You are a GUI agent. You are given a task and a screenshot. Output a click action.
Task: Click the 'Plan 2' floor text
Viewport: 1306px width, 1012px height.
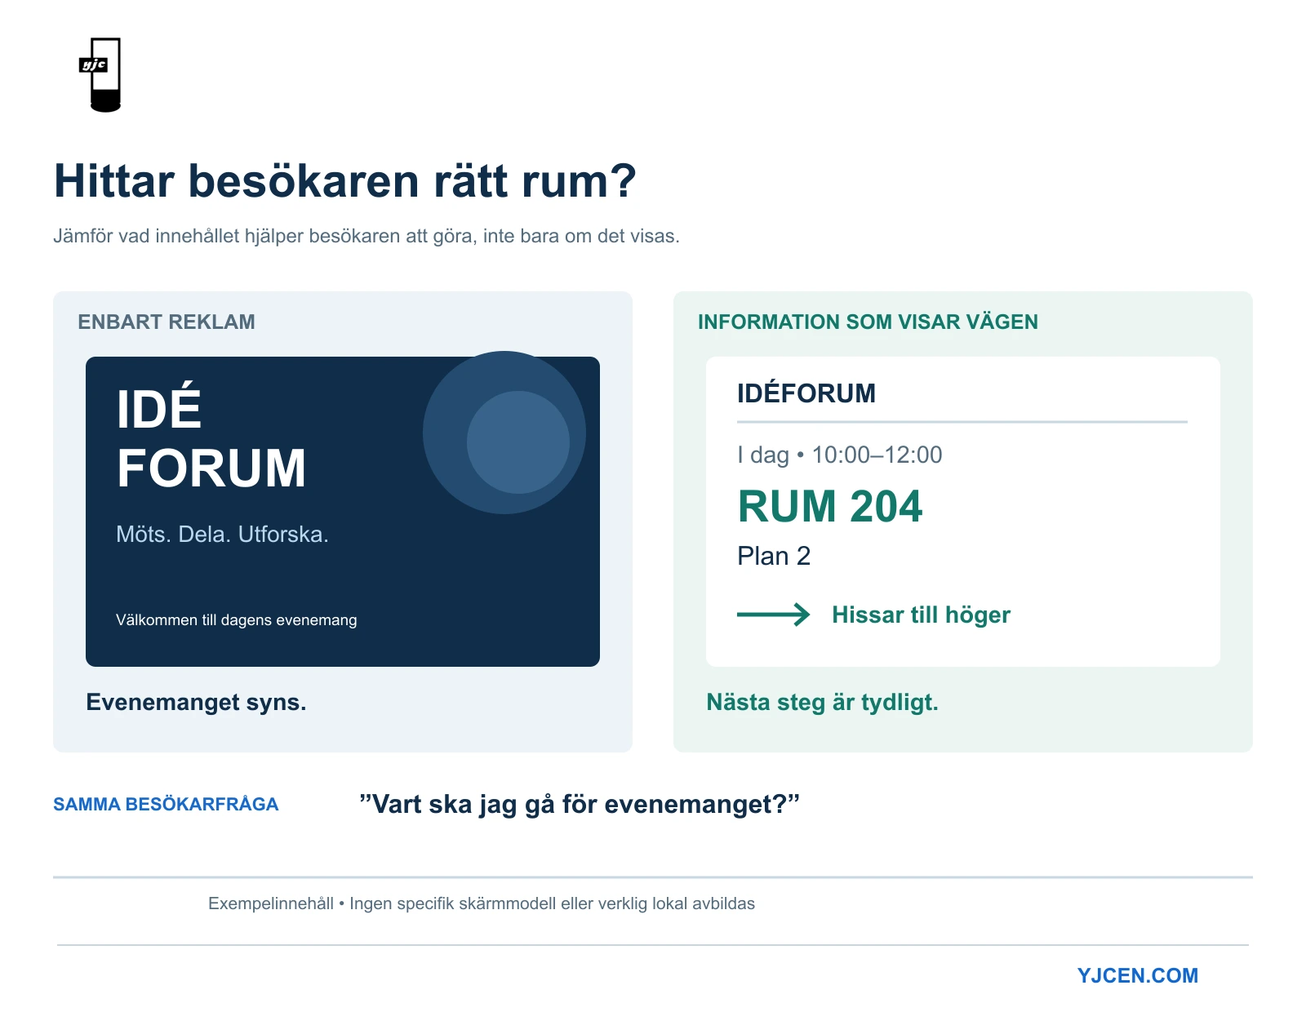[x=774, y=556]
